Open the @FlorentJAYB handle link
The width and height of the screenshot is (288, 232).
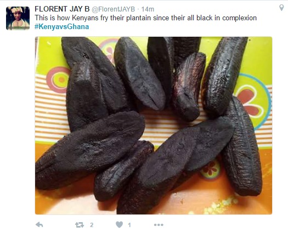(x=113, y=9)
